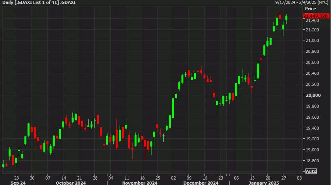Viewport: 331px width, 185px height.
Task: Click the January 2025 month label
Action: click(x=264, y=183)
